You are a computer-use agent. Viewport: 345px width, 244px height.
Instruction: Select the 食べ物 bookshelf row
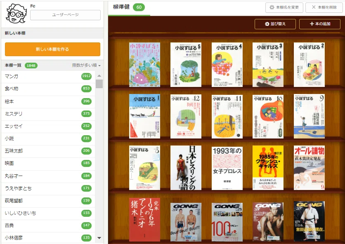tap(48, 89)
